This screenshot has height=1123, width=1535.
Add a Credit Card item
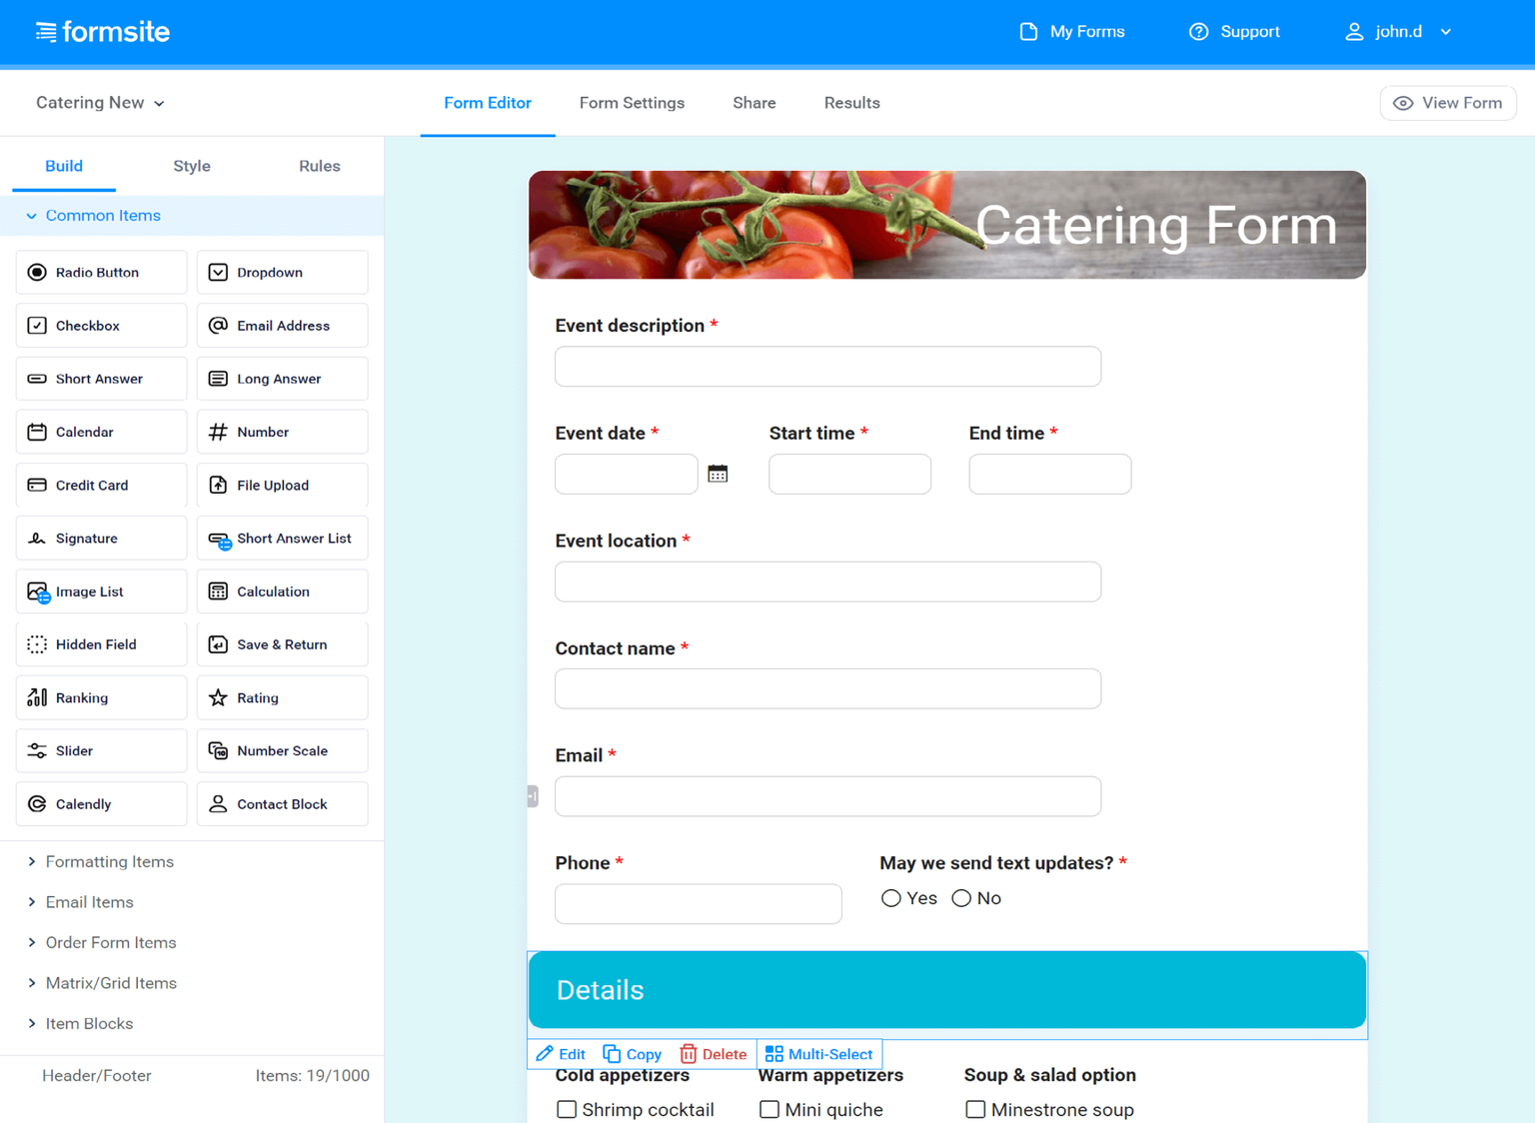[101, 486]
